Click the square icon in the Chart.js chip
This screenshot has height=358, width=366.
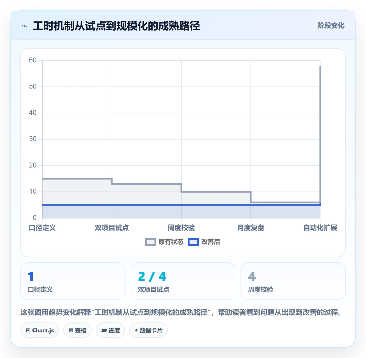point(28,331)
